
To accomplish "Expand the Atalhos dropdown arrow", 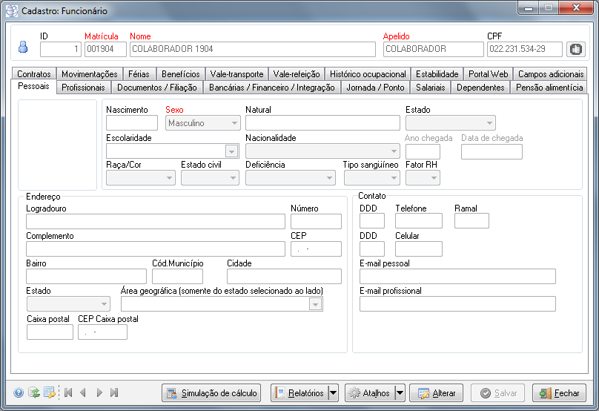I will pos(400,392).
